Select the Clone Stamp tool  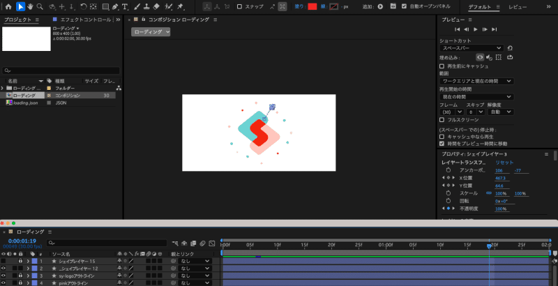tap(146, 6)
